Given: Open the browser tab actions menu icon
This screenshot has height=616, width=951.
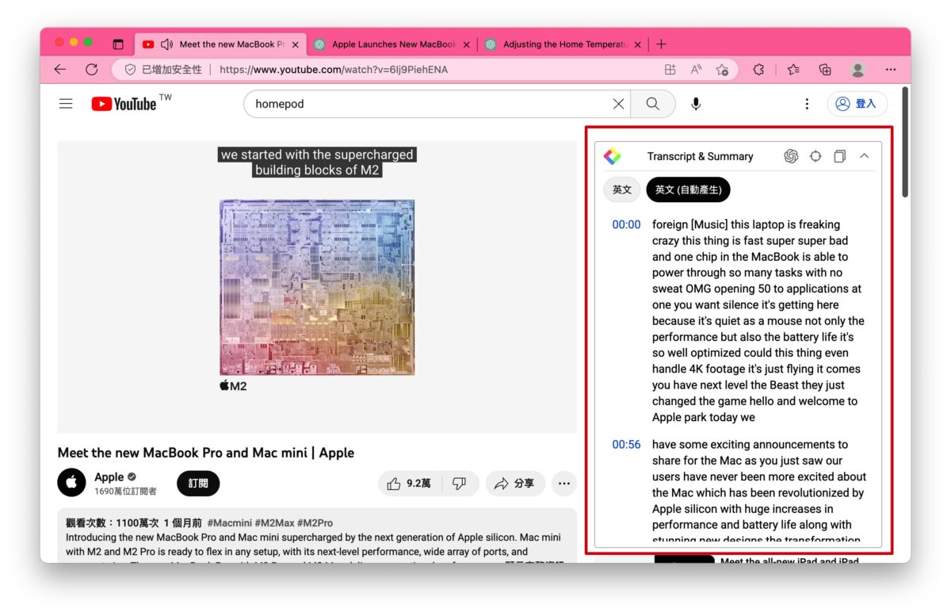Looking at the screenshot, I should point(118,44).
